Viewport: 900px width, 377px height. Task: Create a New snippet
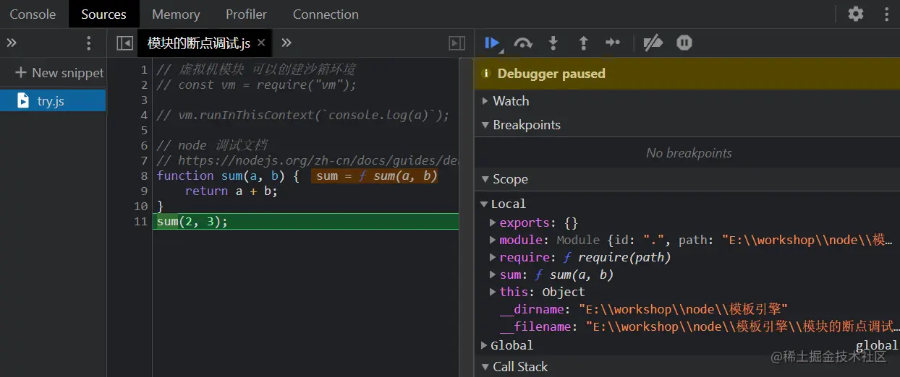tap(59, 72)
